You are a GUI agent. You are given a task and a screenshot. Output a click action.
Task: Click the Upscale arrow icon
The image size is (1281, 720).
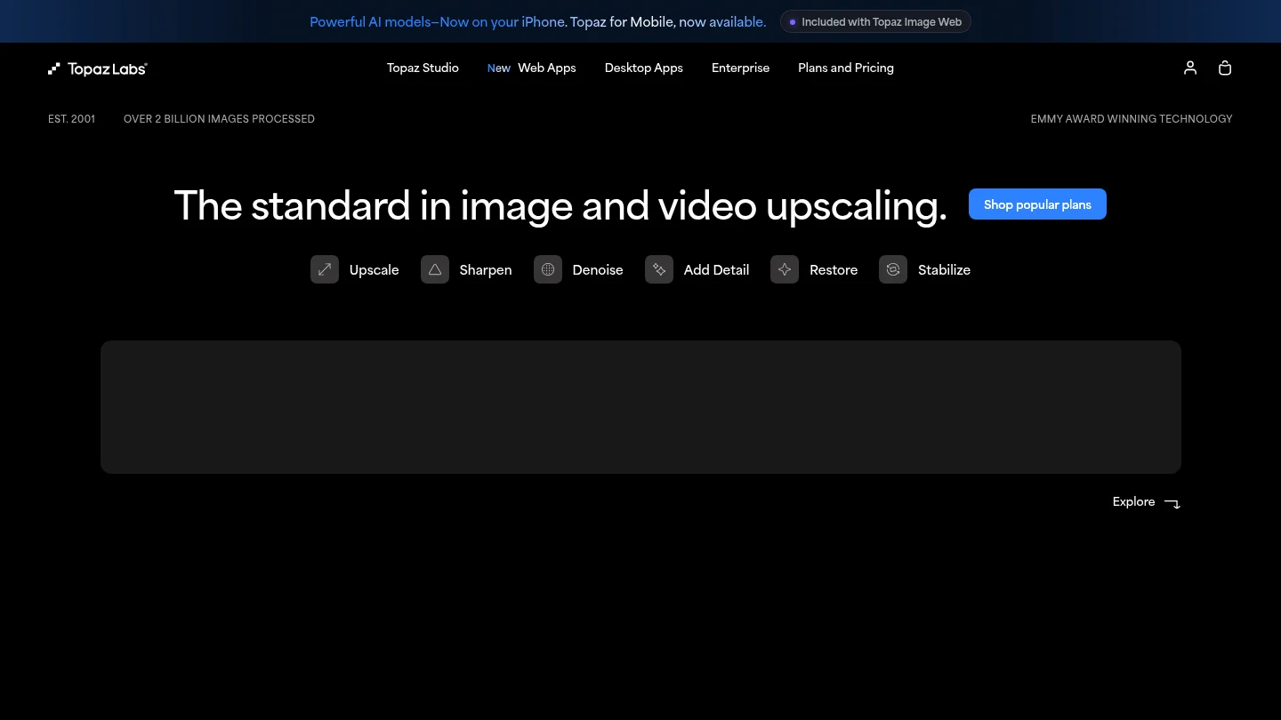tap(325, 269)
